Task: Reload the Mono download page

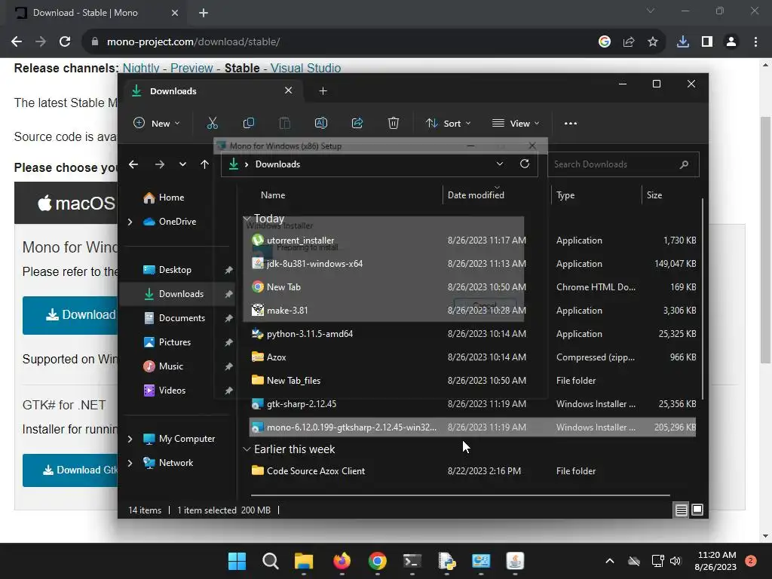Action: coord(65,42)
